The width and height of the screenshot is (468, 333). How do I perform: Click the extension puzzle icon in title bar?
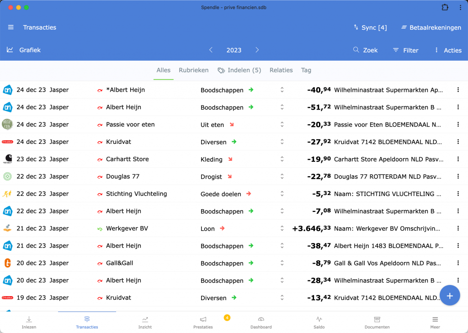pos(445,7)
